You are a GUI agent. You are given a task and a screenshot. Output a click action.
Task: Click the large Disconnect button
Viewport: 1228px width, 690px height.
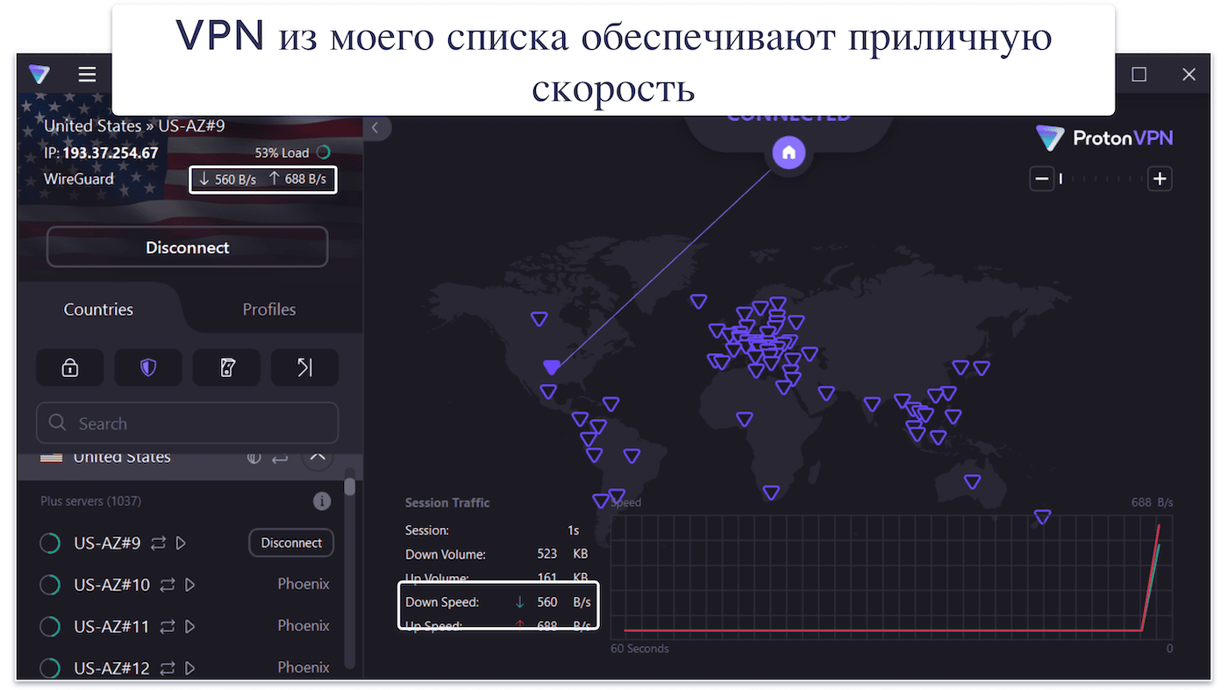pos(187,247)
